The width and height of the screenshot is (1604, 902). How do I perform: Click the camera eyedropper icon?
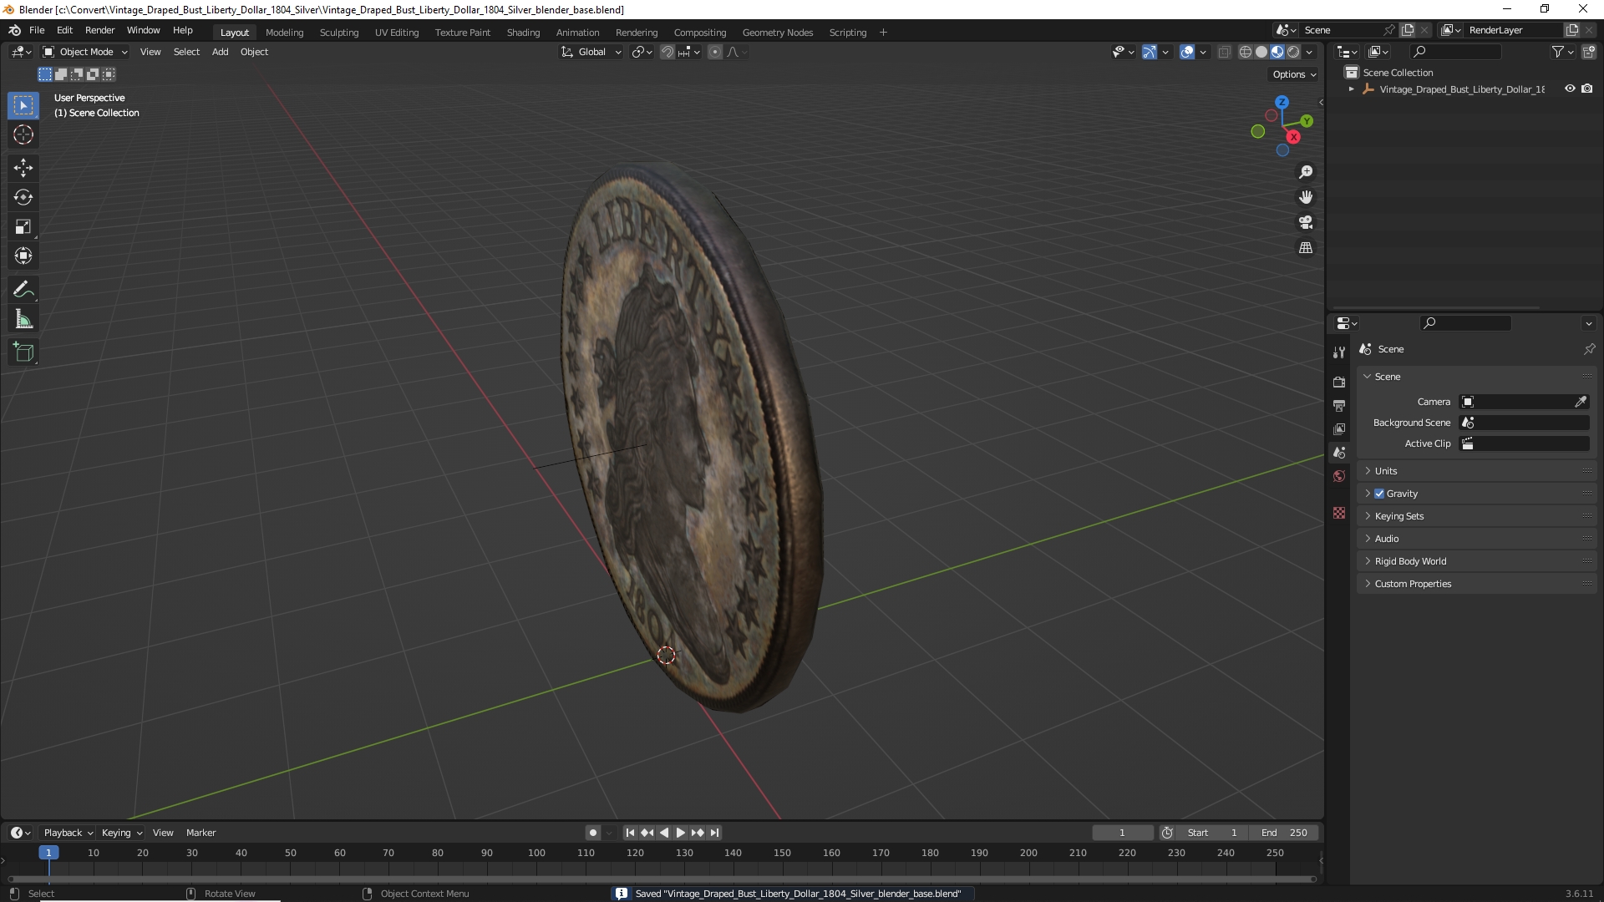point(1581,402)
